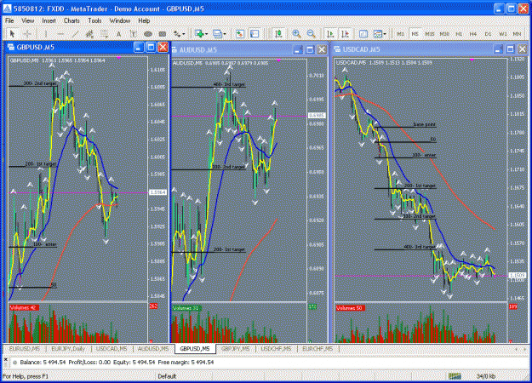Open the Insert menu
This screenshot has height=383, width=532.
[x=49, y=20]
